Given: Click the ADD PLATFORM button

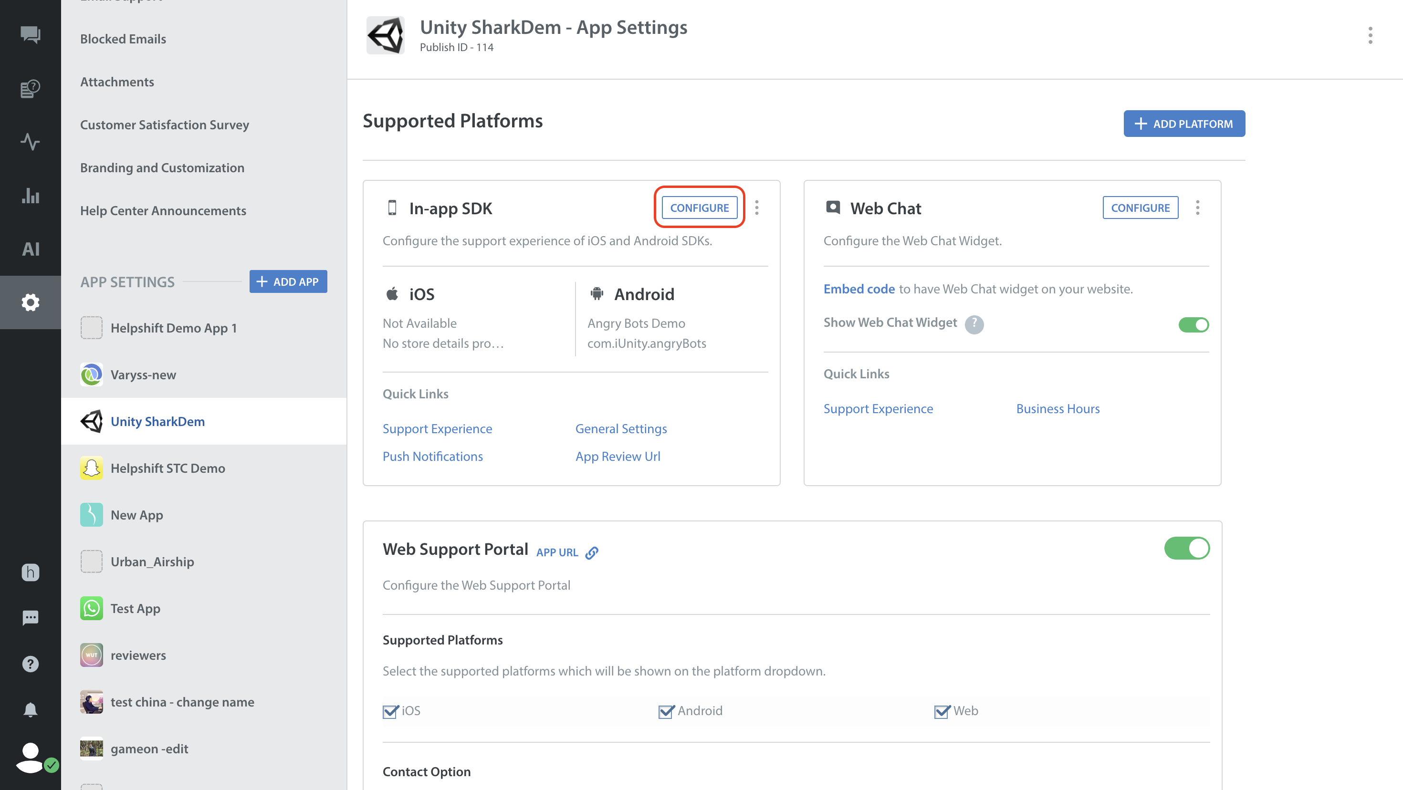Looking at the screenshot, I should (x=1183, y=124).
